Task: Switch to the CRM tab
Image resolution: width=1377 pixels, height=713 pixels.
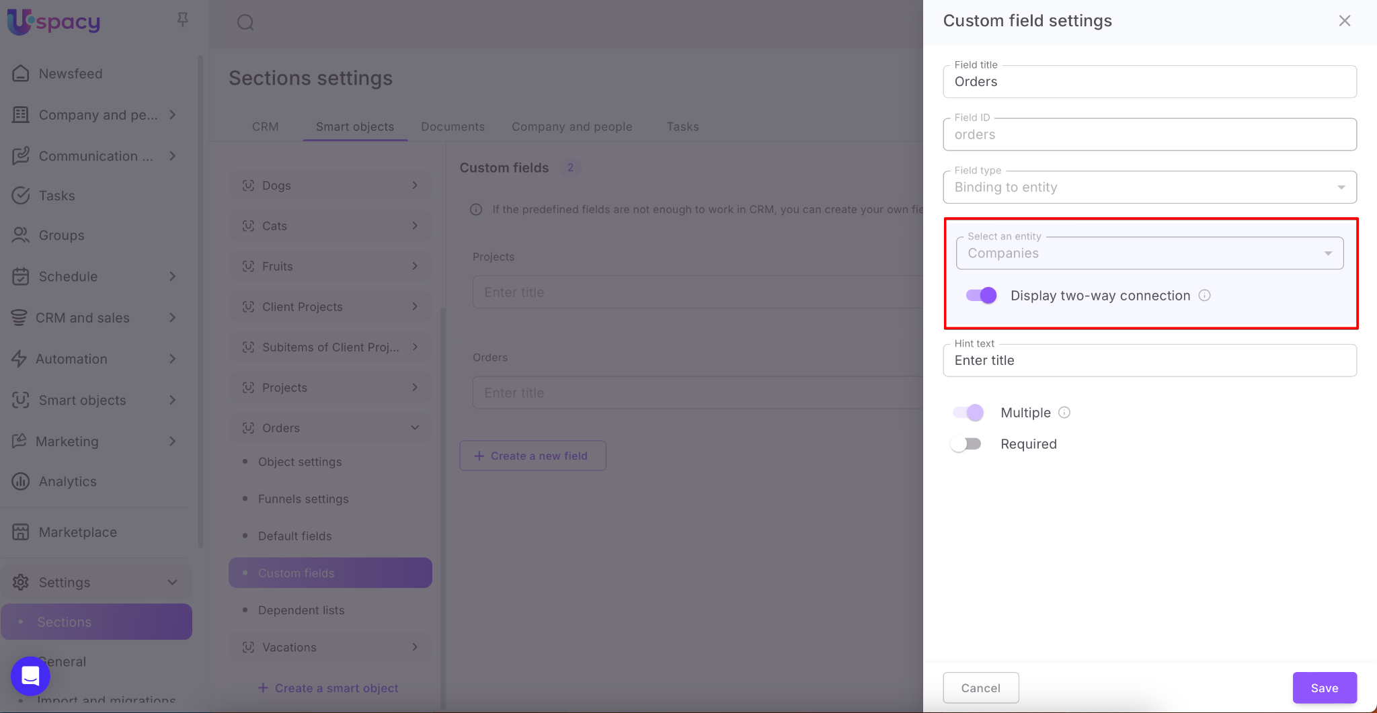Action: [265, 127]
